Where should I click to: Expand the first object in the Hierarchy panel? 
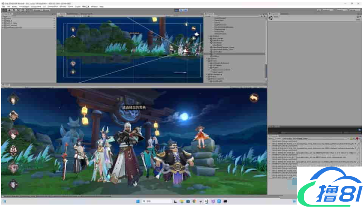[x=3, y=19]
